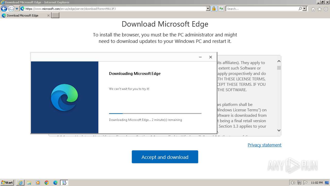Click the Edge site icon in address bar
This screenshot has width=330, height=186.
tap(22, 9)
